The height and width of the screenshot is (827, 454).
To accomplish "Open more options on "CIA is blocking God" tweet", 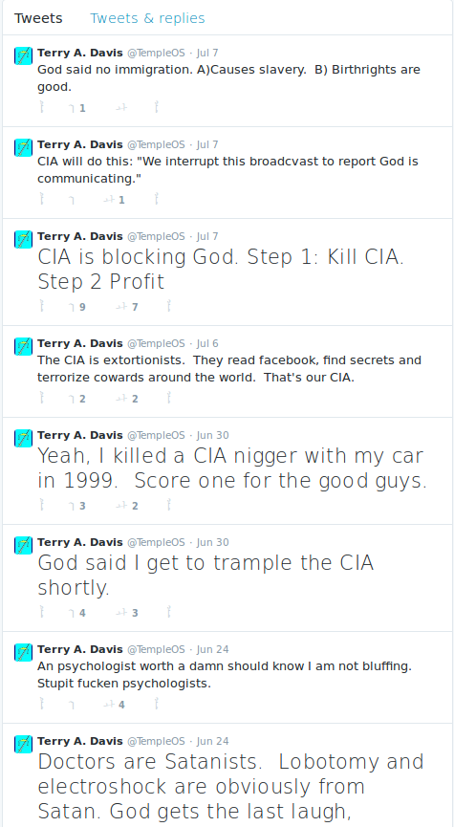I will point(169,306).
